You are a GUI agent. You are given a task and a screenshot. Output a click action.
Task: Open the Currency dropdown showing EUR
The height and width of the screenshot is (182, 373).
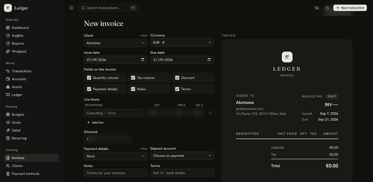click(x=182, y=43)
